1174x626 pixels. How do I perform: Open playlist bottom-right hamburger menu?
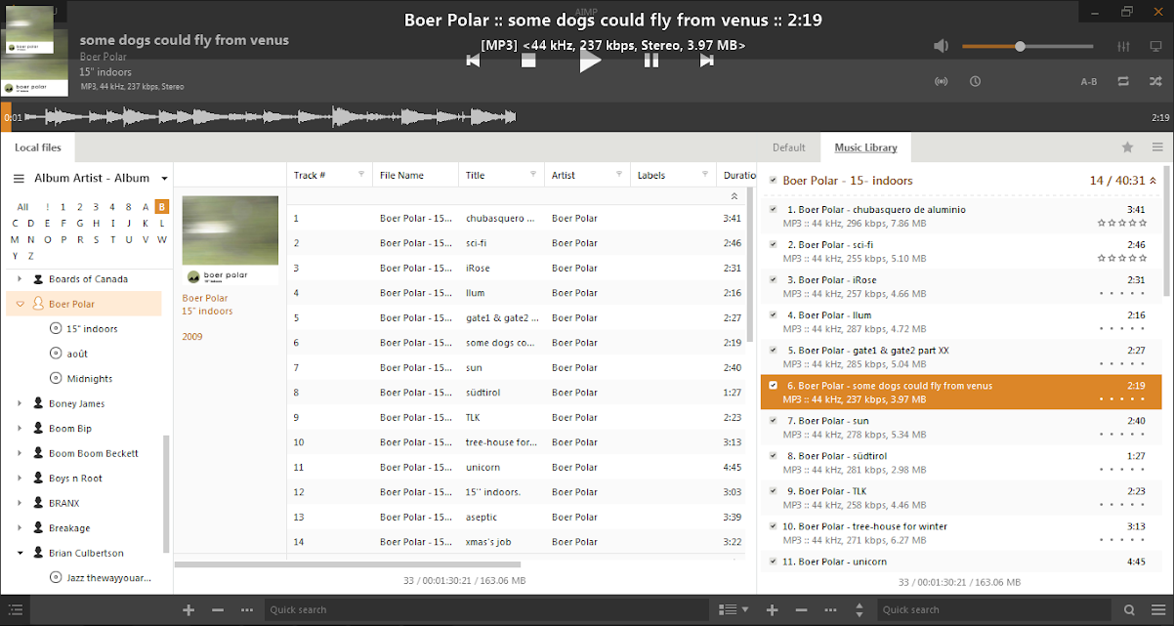coord(1157,610)
